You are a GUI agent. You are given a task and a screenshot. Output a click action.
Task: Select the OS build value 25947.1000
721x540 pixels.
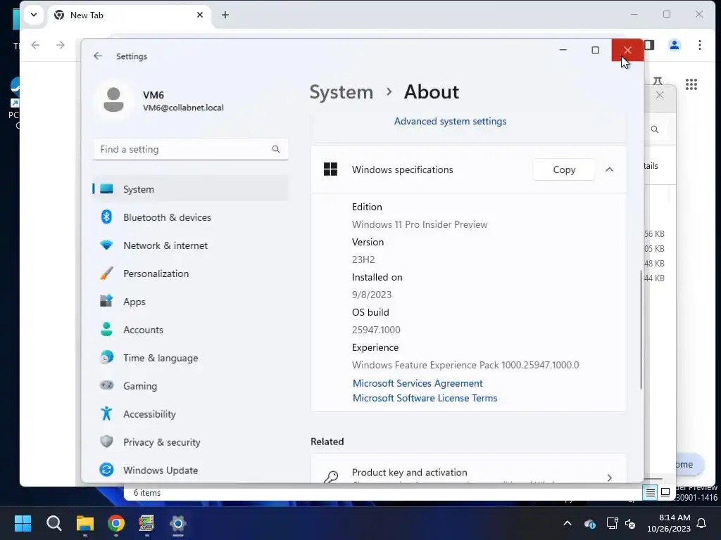(x=376, y=330)
